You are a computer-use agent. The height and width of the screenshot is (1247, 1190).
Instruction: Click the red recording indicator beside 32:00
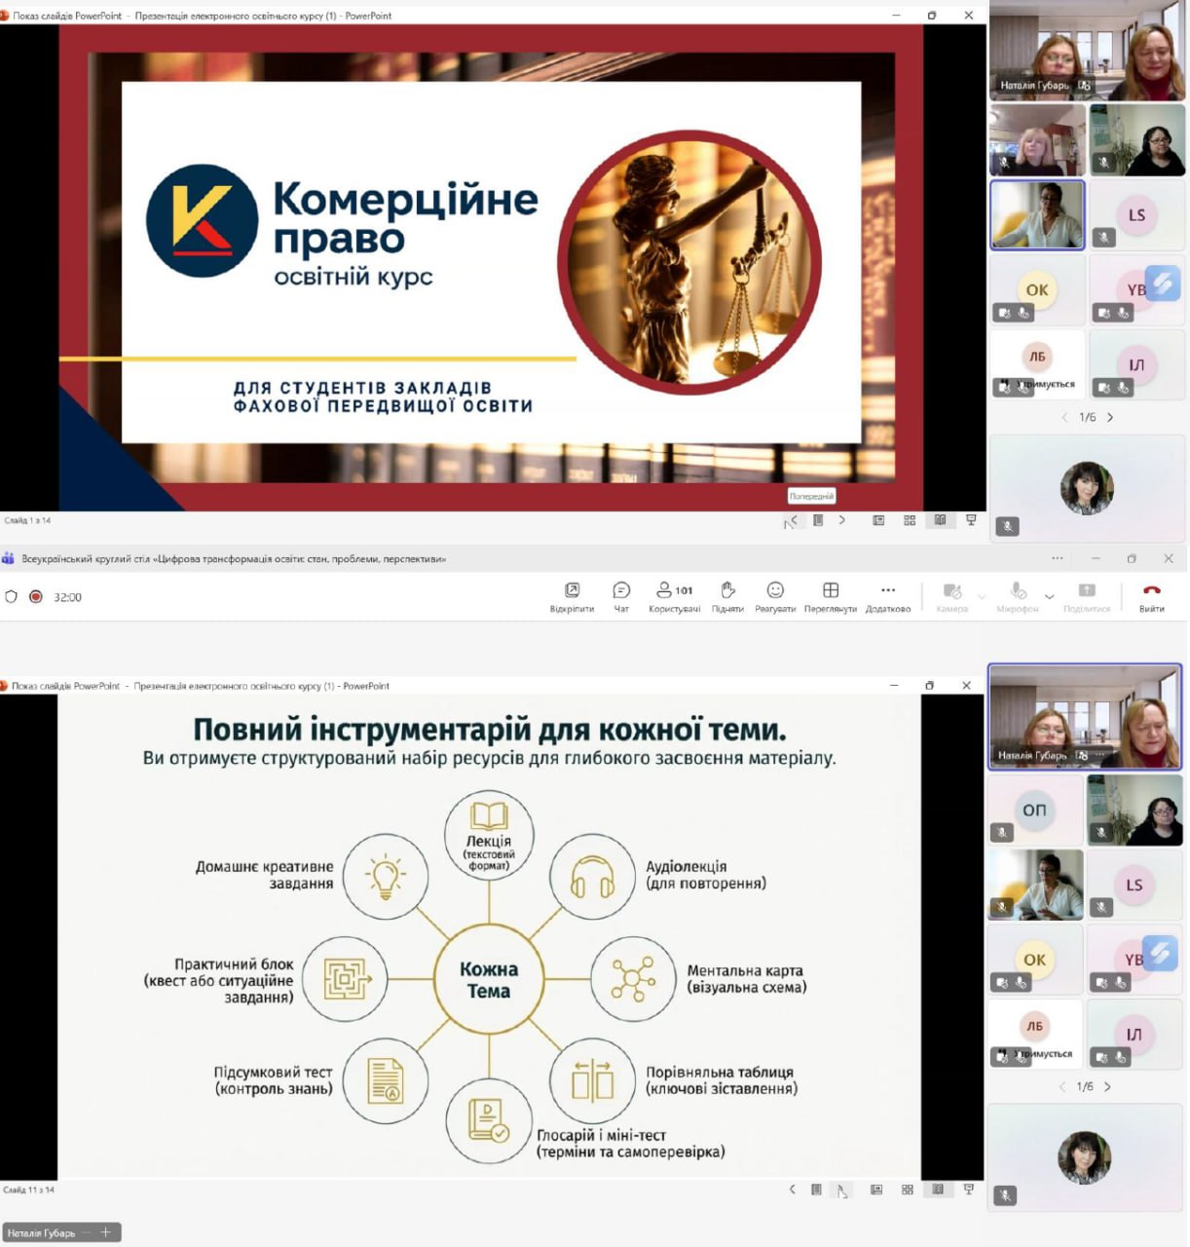click(x=36, y=597)
